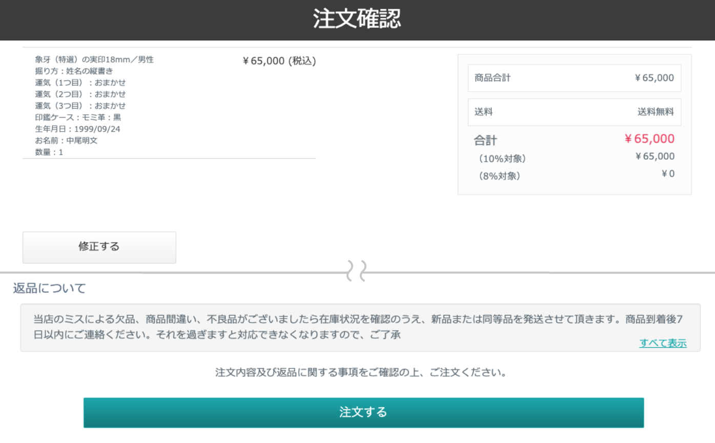Select the 生年月日：1999/09/24 birthdate line
This screenshot has width=715, height=443.
[x=73, y=129]
